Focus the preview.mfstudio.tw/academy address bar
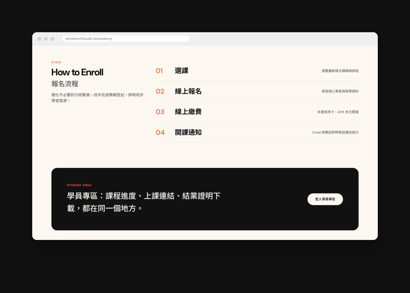Viewport: 410px width, 293px height. [x=126, y=39]
